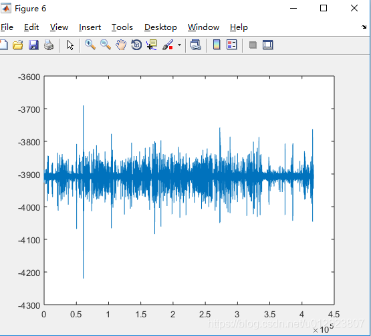Click the 0.5 x-axis tick label
The image size is (371, 336).
pos(76,315)
